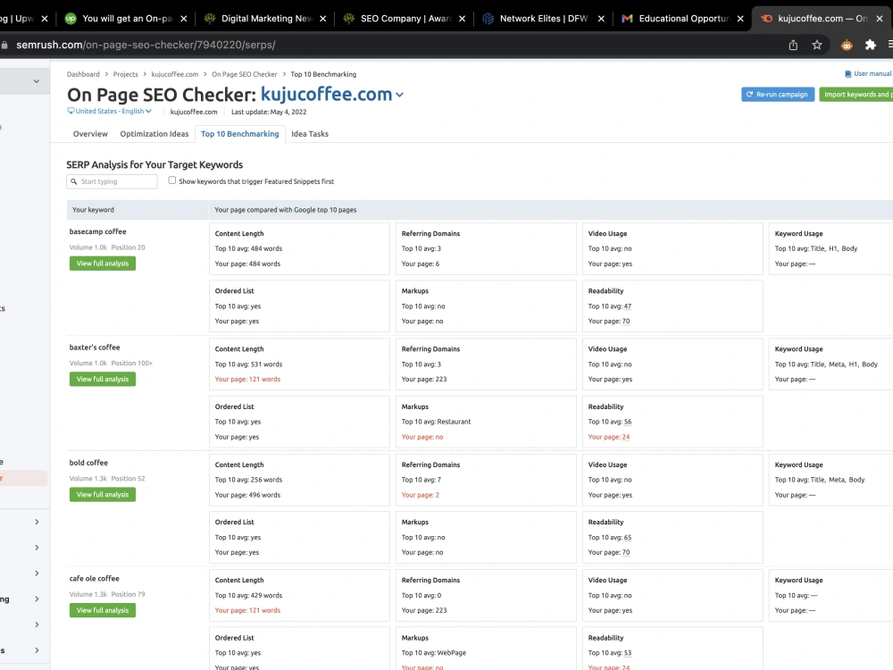
Task: View full analysis for baxter's coffee
Action: [x=103, y=379]
